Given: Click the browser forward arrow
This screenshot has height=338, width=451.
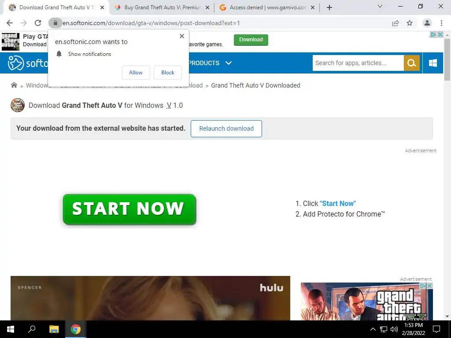Looking at the screenshot, I should pyautogui.click(x=24, y=23).
